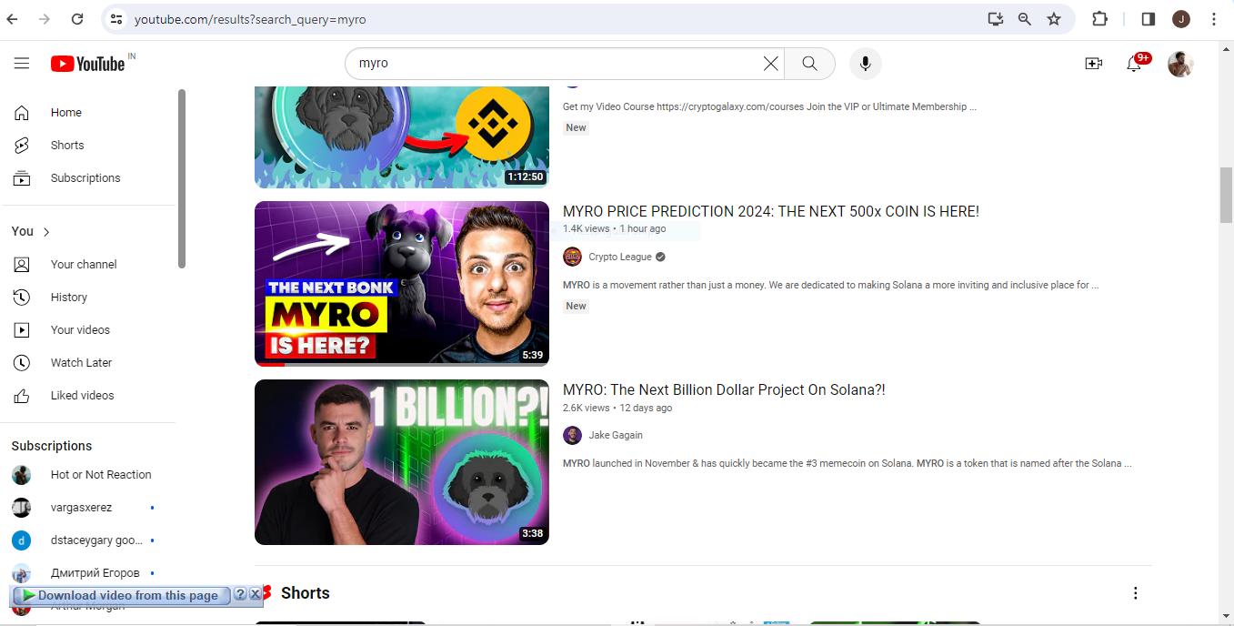Open the zoom magnifier icon in address bar
The height and width of the screenshot is (626, 1234).
pyautogui.click(x=1025, y=19)
